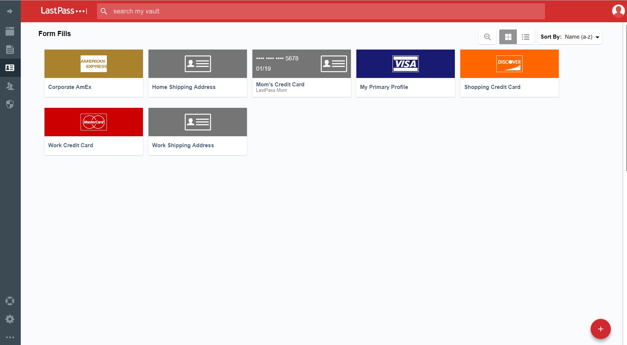Open Sites section in sidebar
The width and height of the screenshot is (627, 345).
(10, 31)
